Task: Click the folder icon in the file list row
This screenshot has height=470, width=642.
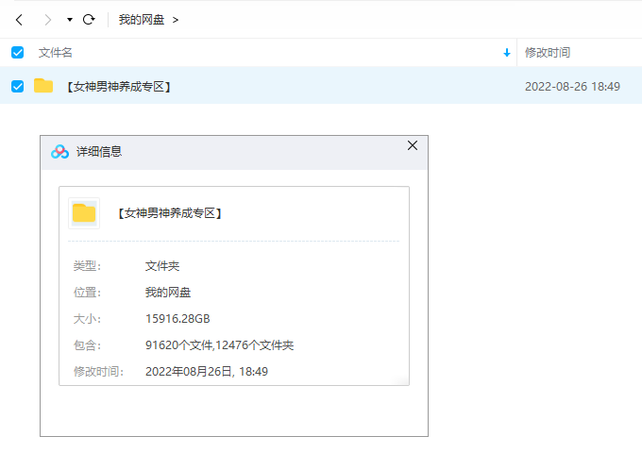Action: [43, 86]
